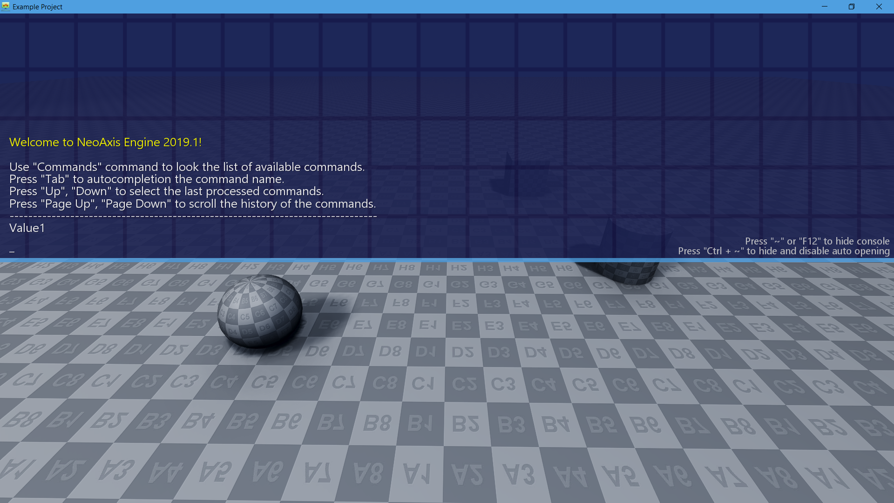
Task: Click the yellow Welcome to NeoAxis Engine text
Action: click(105, 143)
